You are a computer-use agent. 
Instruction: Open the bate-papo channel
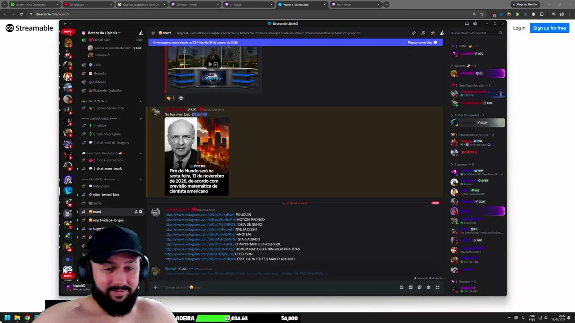click(101, 186)
